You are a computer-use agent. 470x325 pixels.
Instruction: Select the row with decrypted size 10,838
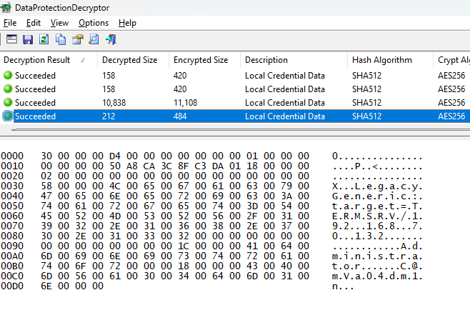point(235,103)
